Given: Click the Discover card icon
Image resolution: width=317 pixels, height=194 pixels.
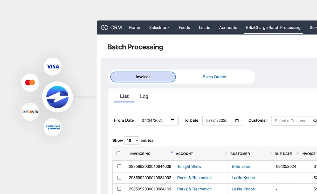Looking at the screenshot, I should [30, 112].
